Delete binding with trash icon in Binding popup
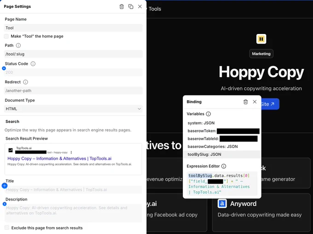The height and width of the screenshot is (234, 313). click(245, 102)
